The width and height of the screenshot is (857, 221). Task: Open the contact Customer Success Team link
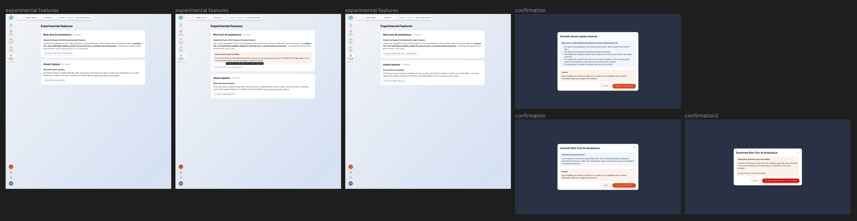[266, 58]
